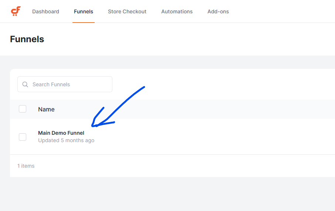Switch to the Store Checkout tab
Viewport: 335px width, 211px height.
(x=127, y=11)
